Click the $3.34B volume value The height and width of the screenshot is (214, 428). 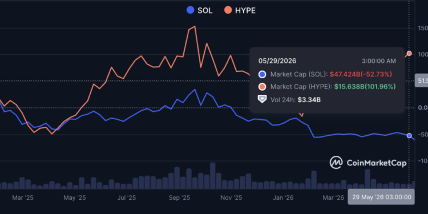(x=309, y=100)
